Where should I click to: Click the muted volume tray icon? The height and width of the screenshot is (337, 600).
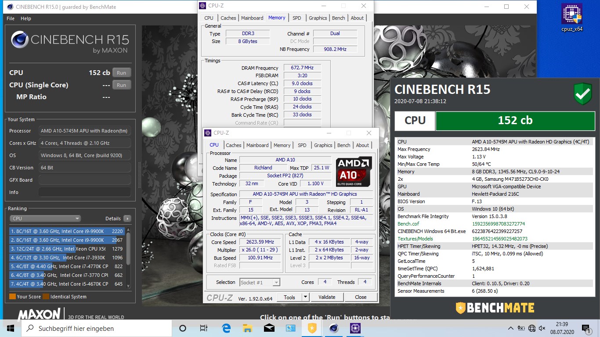click(542, 328)
